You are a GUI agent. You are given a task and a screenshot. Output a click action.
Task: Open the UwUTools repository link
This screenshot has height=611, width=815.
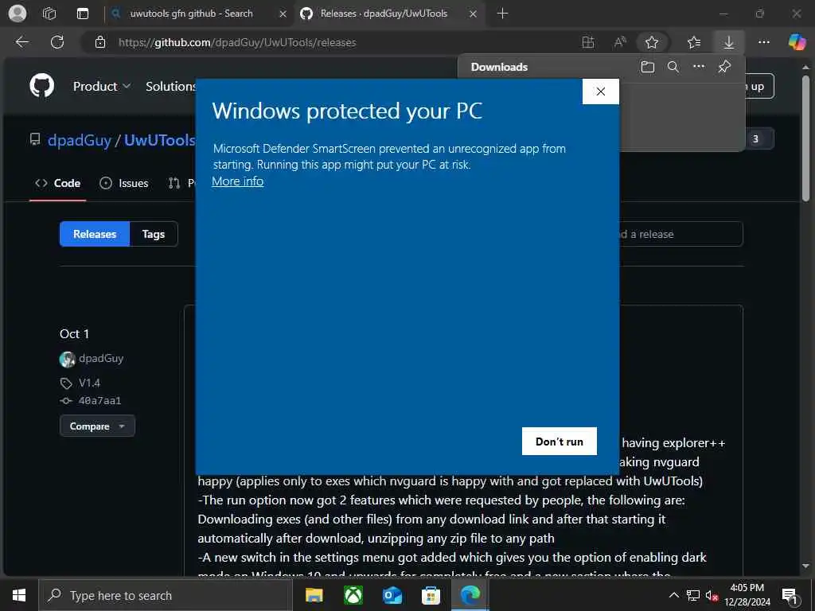[159, 140]
